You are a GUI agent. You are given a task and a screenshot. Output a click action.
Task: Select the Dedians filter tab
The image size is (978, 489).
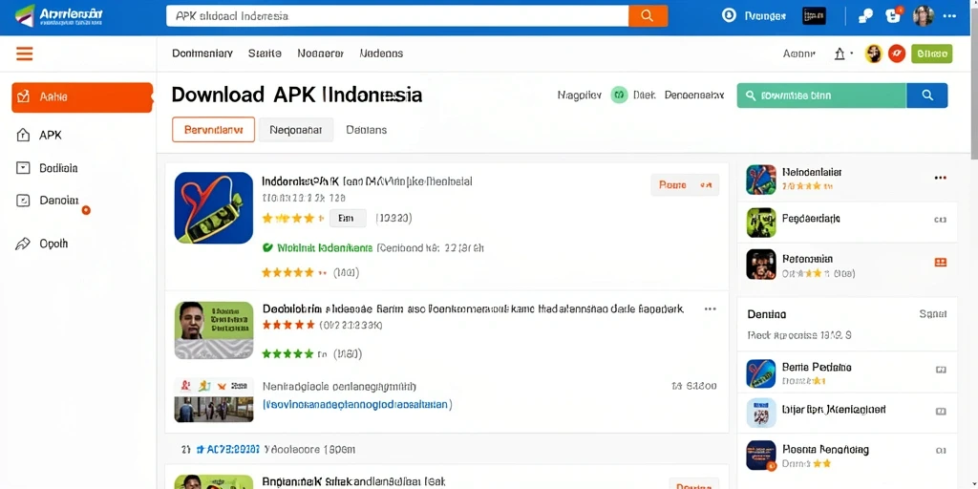366,130
